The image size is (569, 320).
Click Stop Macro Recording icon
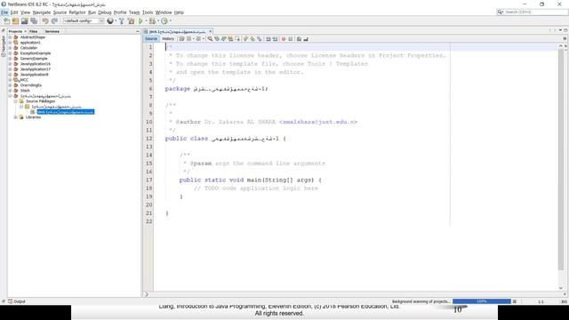291,39
